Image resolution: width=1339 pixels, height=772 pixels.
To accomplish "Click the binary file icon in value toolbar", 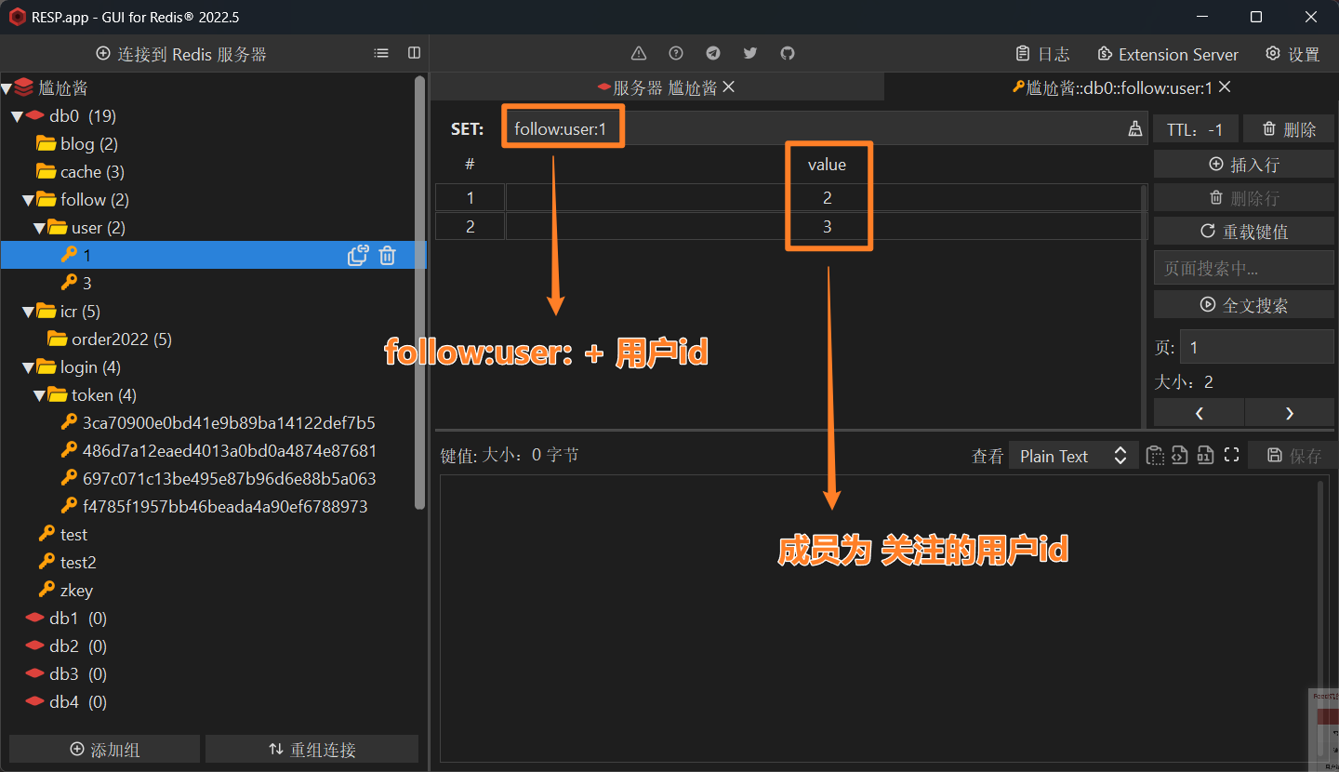I will (x=1205, y=455).
